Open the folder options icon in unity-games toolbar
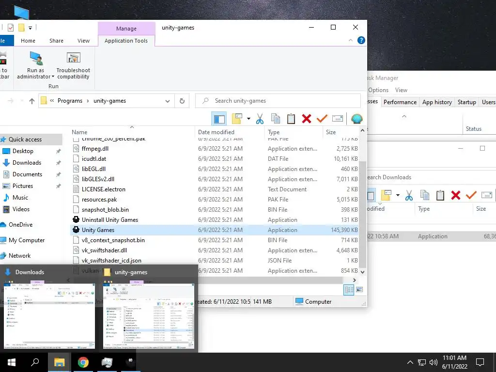496x372 pixels. [x=237, y=119]
